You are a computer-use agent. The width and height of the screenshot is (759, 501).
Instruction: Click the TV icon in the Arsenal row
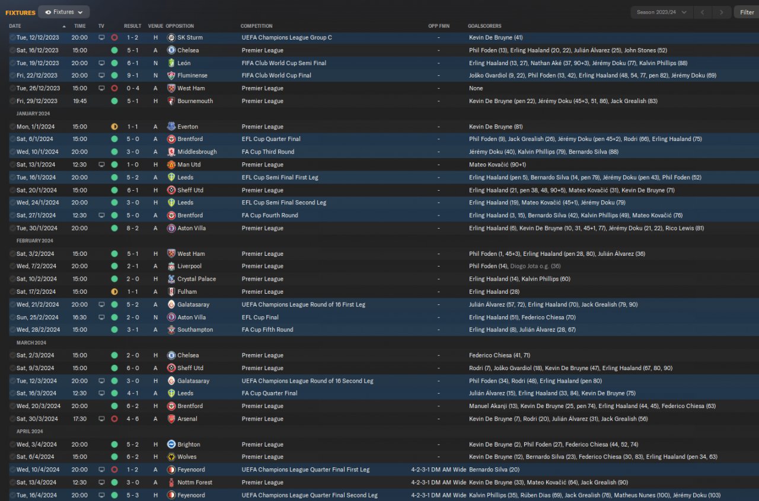[101, 419]
